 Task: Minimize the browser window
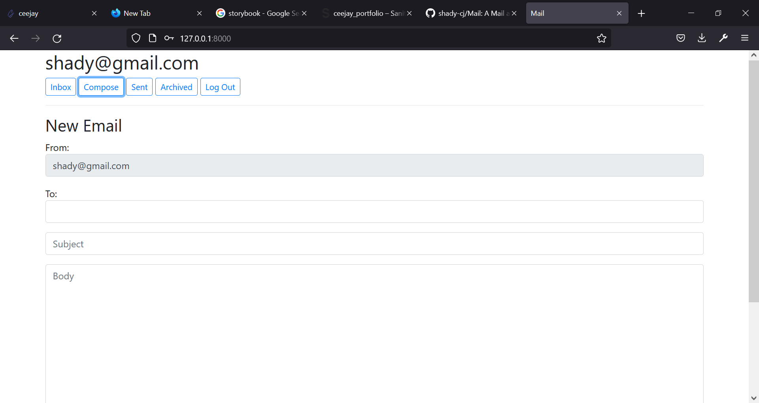coord(691,13)
